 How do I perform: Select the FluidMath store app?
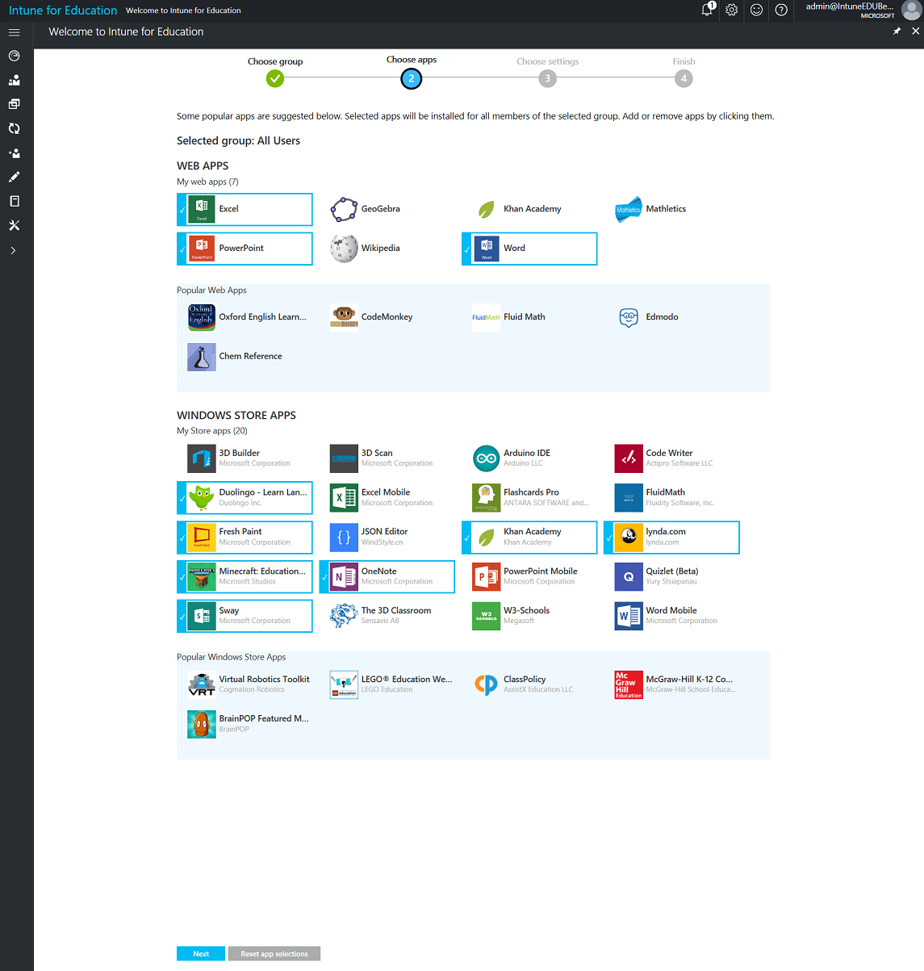click(671, 498)
